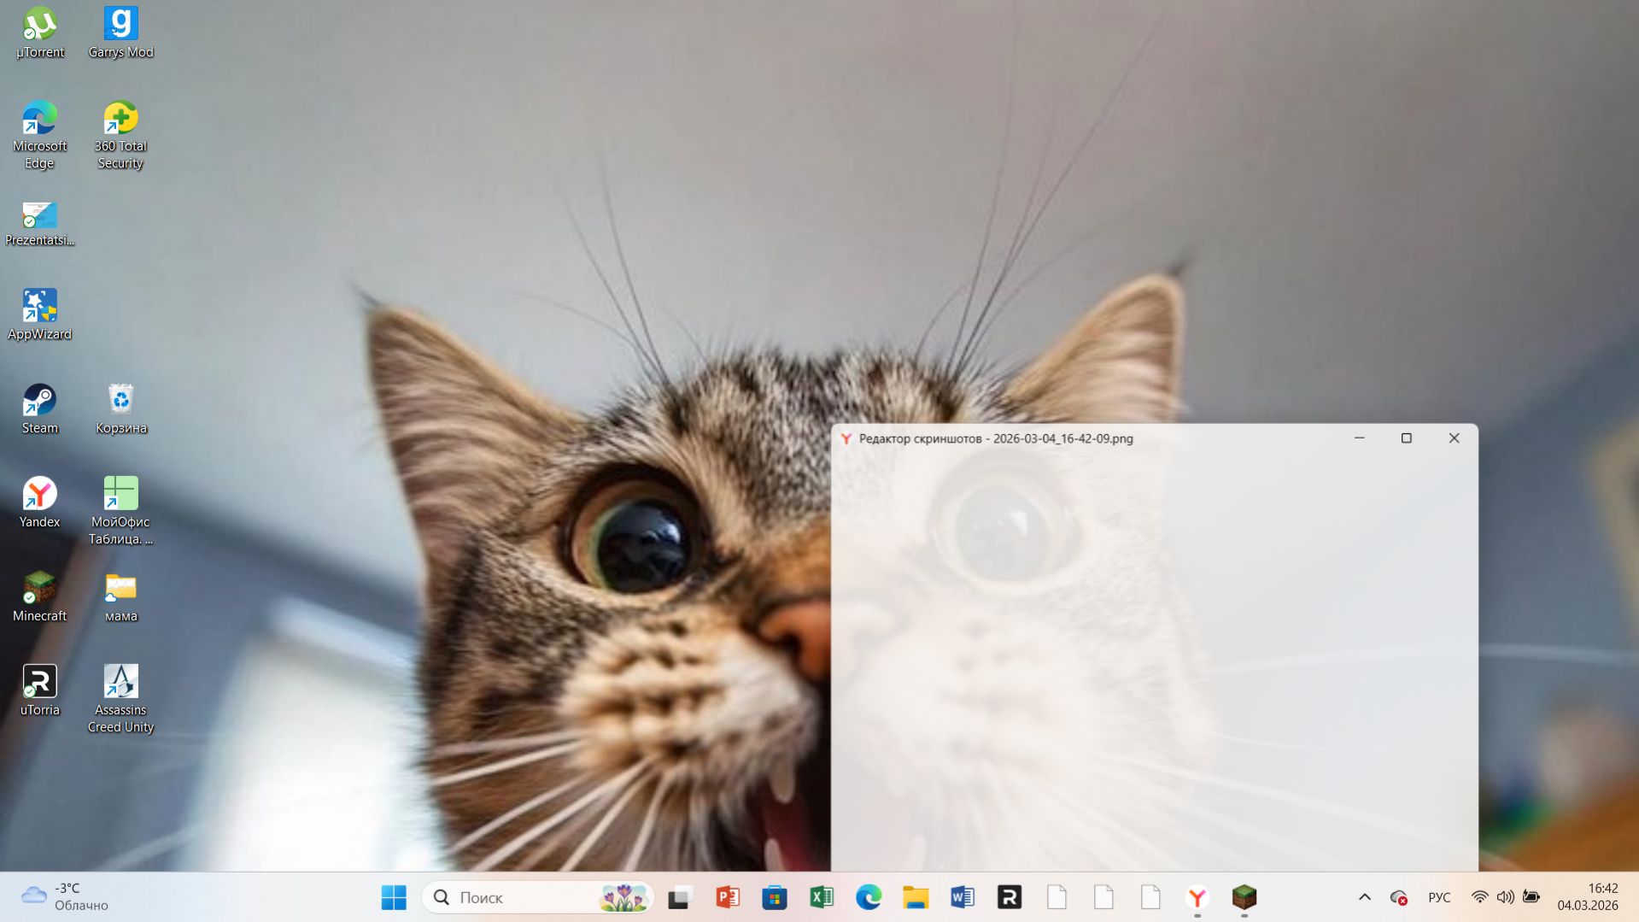Select the МойОфис Таблица desktop shortcut

120,512
